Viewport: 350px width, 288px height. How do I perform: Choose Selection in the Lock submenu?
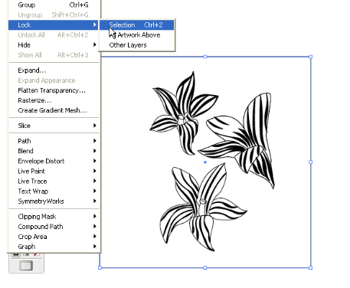(136, 25)
